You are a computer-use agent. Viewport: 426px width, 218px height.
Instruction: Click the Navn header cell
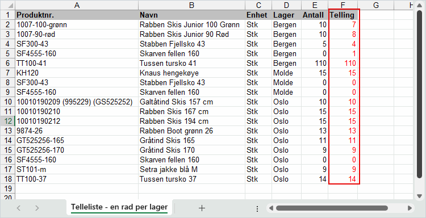point(192,15)
